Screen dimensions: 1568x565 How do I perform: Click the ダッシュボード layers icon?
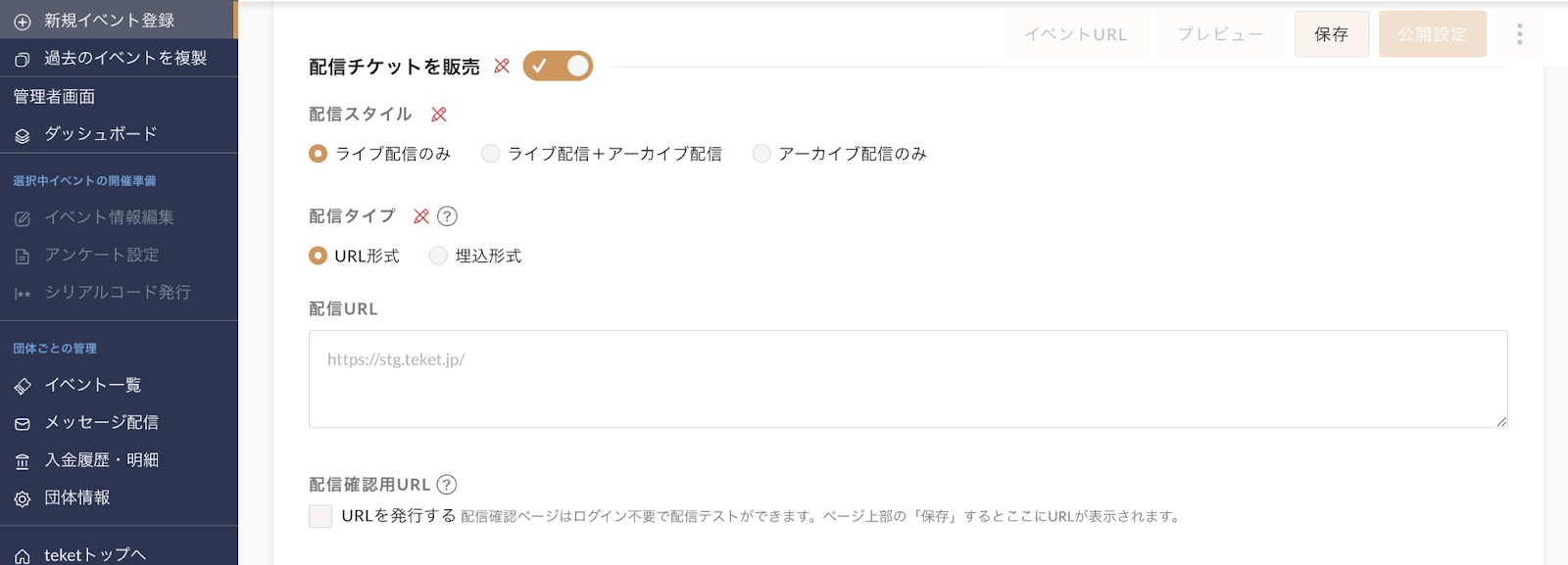point(23,135)
